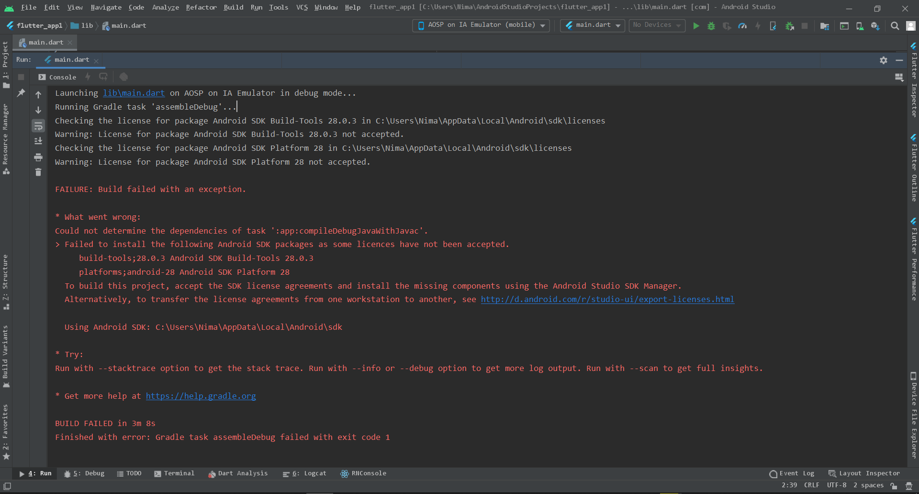
Task: Click hot restart icon beside Console
Action: (x=103, y=77)
